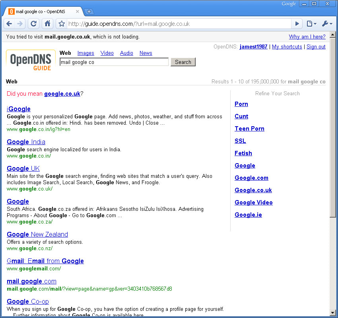The width and height of the screenshot is (338, 318).
Task: Click the Search button
Action: (183, 62)
